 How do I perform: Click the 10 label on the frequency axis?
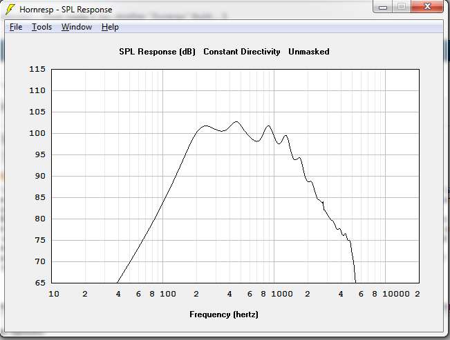[x=54, y=294]
